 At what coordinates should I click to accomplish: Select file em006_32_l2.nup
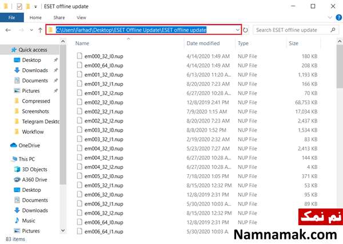103,213
